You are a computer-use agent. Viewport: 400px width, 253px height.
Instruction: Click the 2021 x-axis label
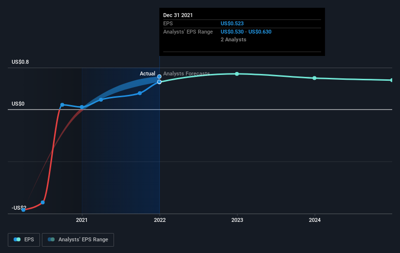pos(82,220)
